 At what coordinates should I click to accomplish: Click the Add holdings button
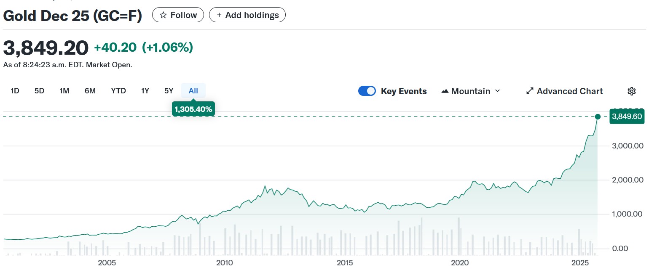point(247,15)
